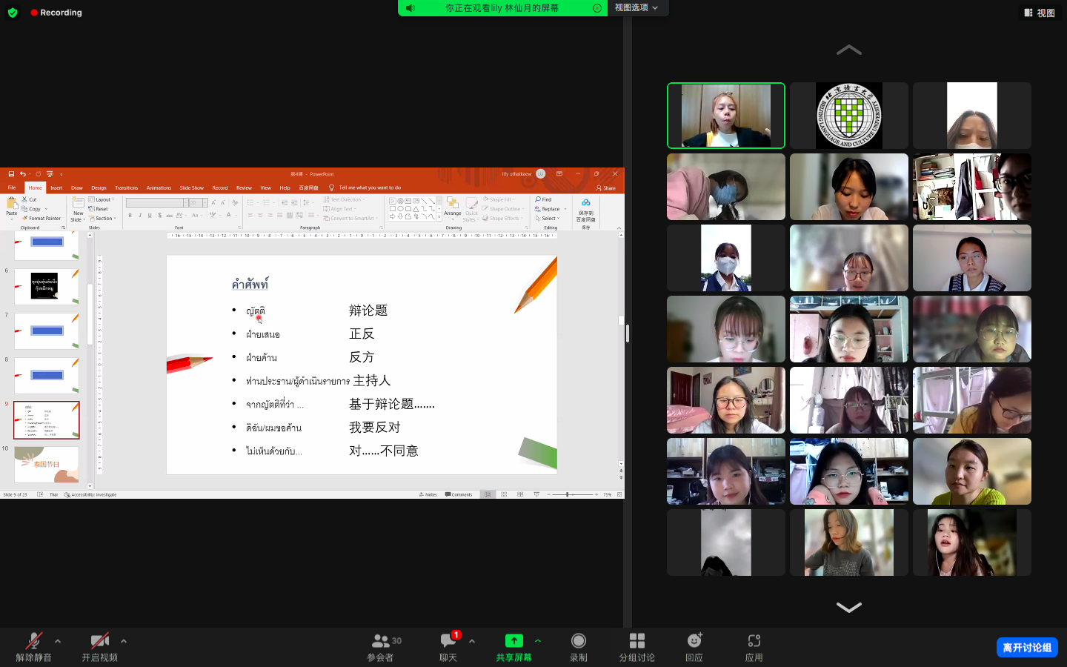1067x667 pixels.
Task: Open the 应用 apps icon
Action: (754, 646)
